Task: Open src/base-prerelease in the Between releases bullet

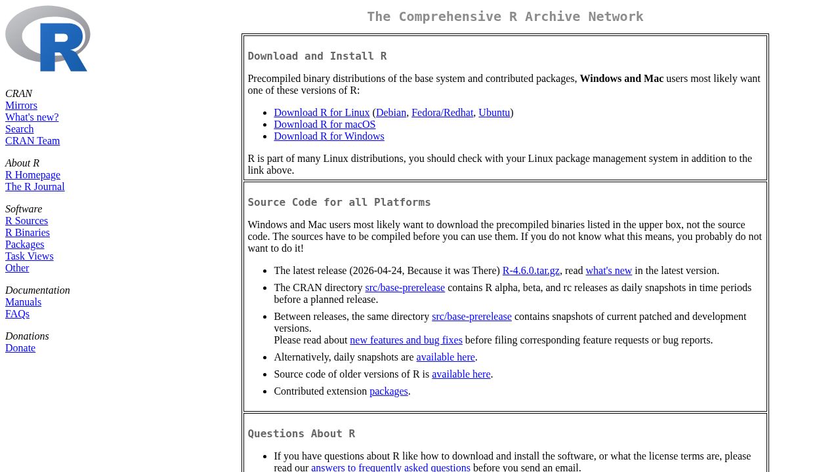Action: coord(472,317)
